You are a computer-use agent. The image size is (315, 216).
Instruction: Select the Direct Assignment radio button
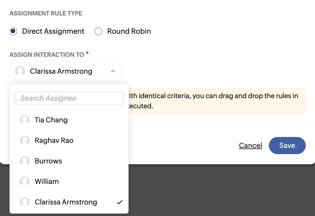click(x=13, y=31)
